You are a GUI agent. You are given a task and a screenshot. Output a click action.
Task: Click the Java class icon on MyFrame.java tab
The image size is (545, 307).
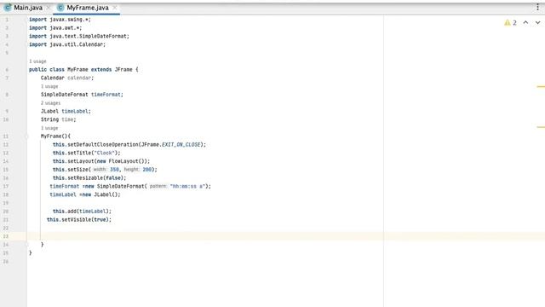click(60, 8)
